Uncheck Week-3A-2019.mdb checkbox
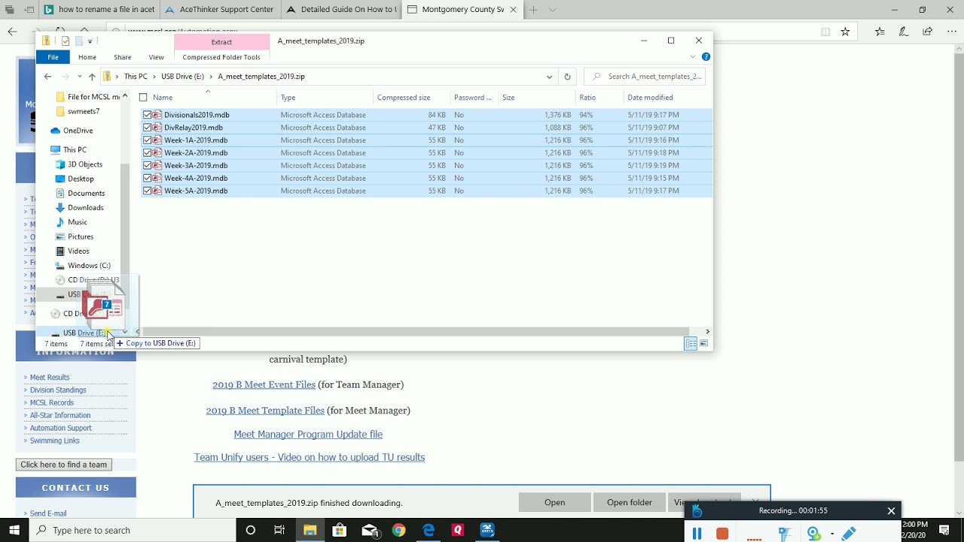The height and width of the screenshot is (542, 964). pyautogui.click(x=147, y=166)
